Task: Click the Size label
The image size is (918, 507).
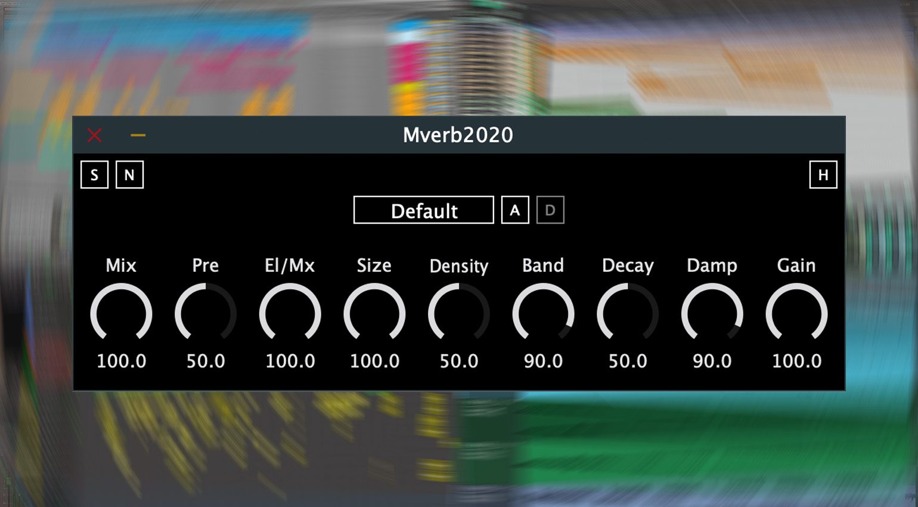Action: click(x=374, y=265)
